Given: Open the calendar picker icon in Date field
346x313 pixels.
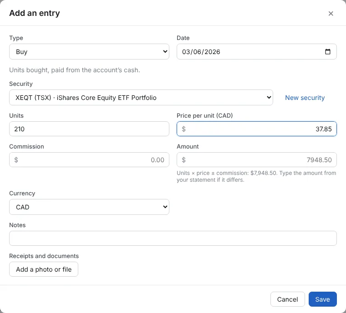Looking at the screenshot, I should click(x=328, y=51).
